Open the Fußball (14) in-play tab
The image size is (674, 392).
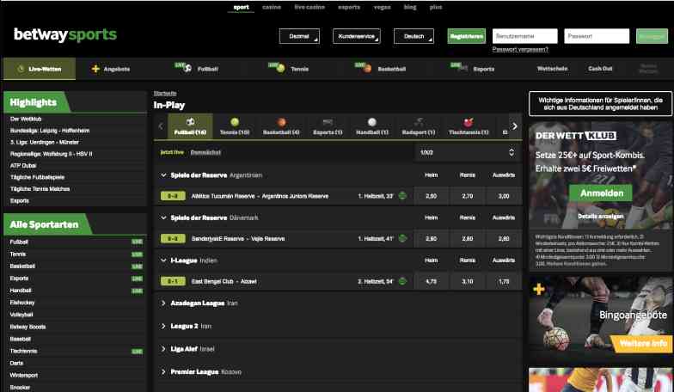click(x=190, y=126)
